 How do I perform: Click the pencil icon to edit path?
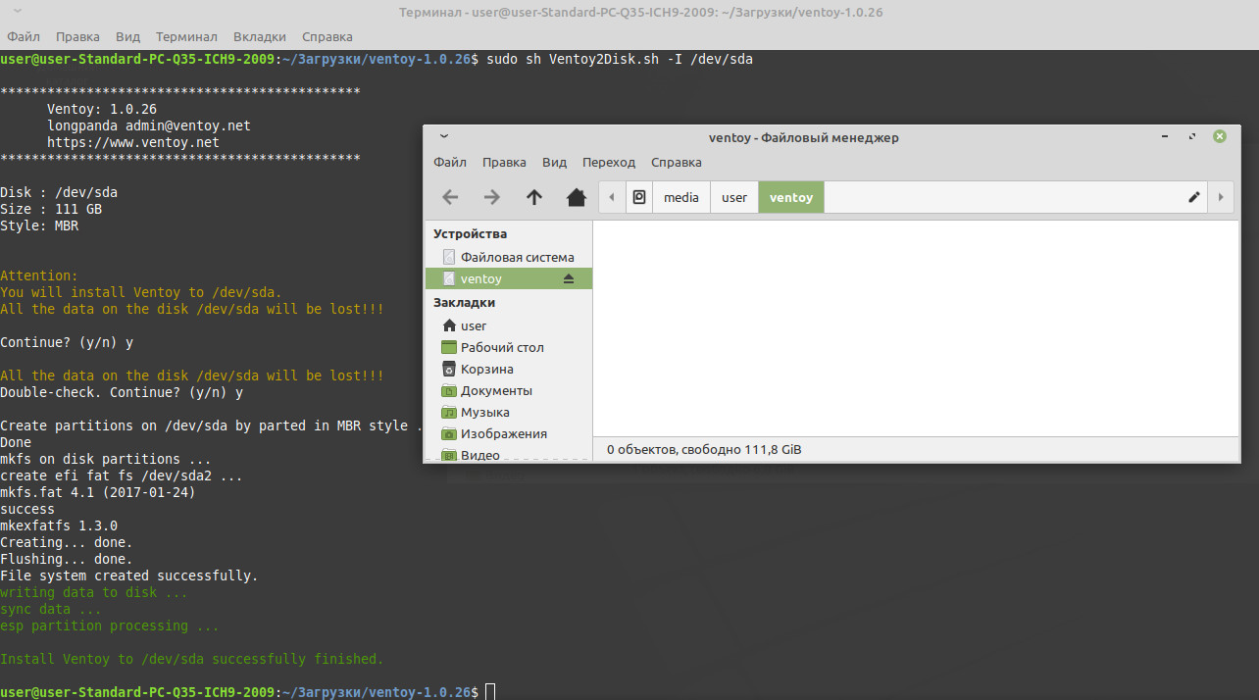(x=1193, y=197)
